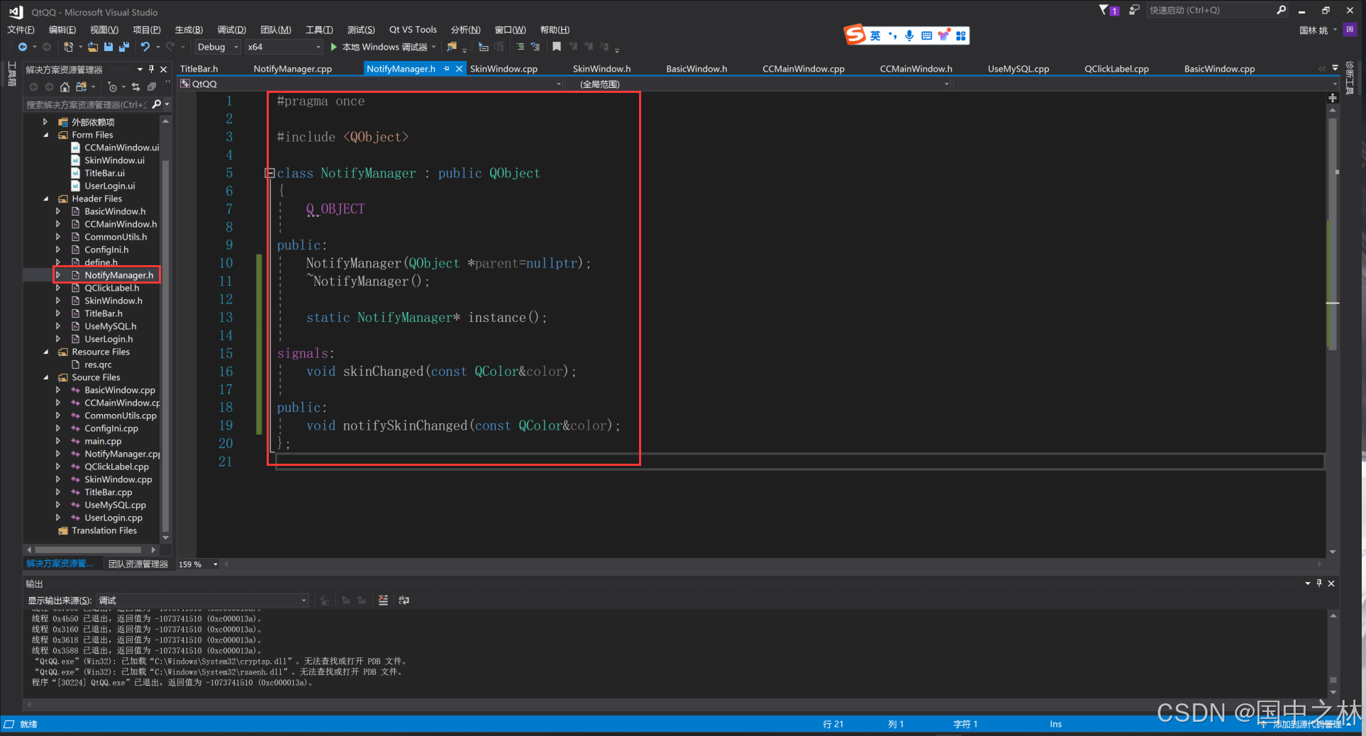Click the account name 国林 姚
1366x736 pixels.
(x=1314, y=30)
